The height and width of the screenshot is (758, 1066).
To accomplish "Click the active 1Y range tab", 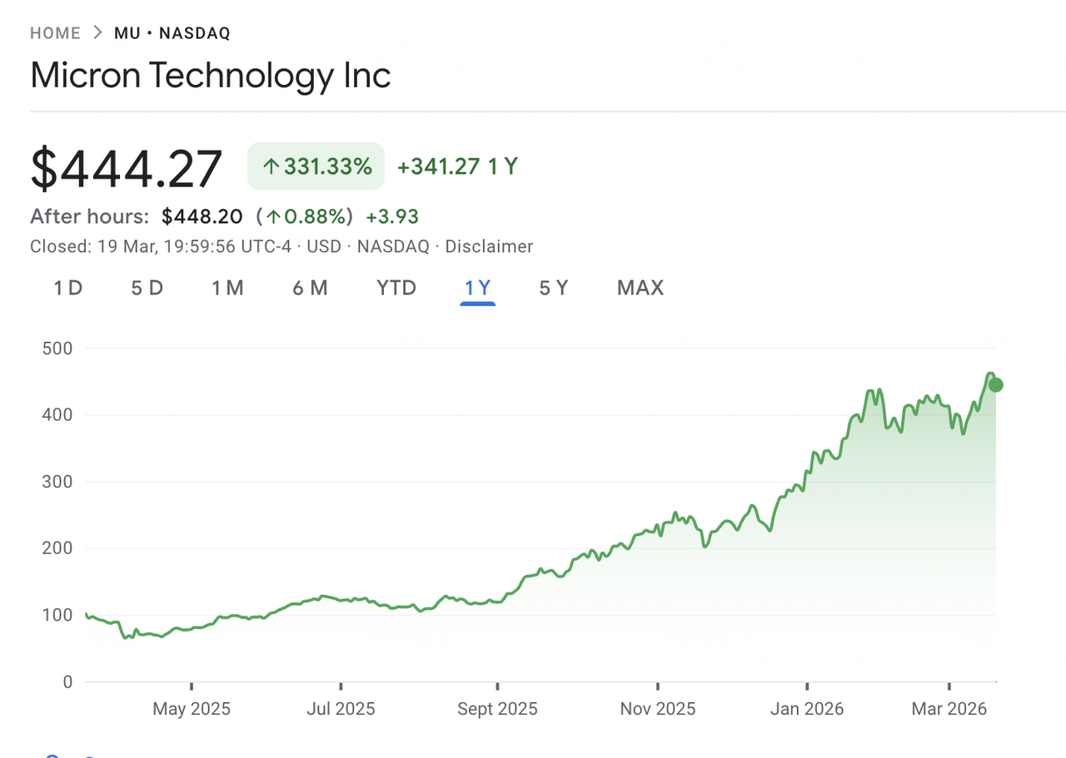I will [x=478, y=288].
